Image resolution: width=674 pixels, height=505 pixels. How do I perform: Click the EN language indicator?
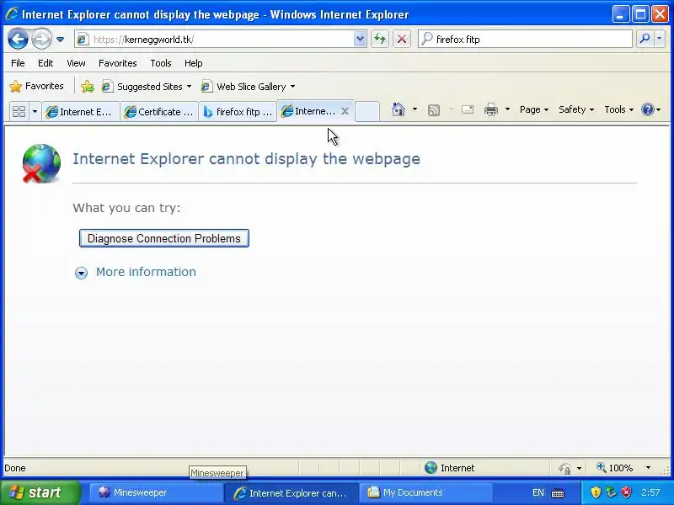tap(538, 492)
